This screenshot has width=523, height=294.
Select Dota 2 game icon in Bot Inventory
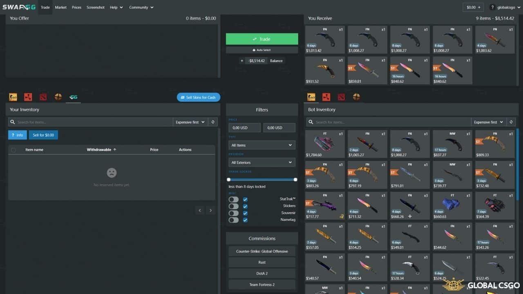point(342,97)
